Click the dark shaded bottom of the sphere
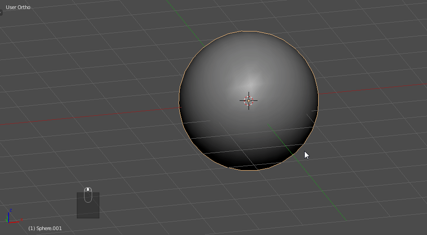This screenshot has width=427, height=235. 252,158
